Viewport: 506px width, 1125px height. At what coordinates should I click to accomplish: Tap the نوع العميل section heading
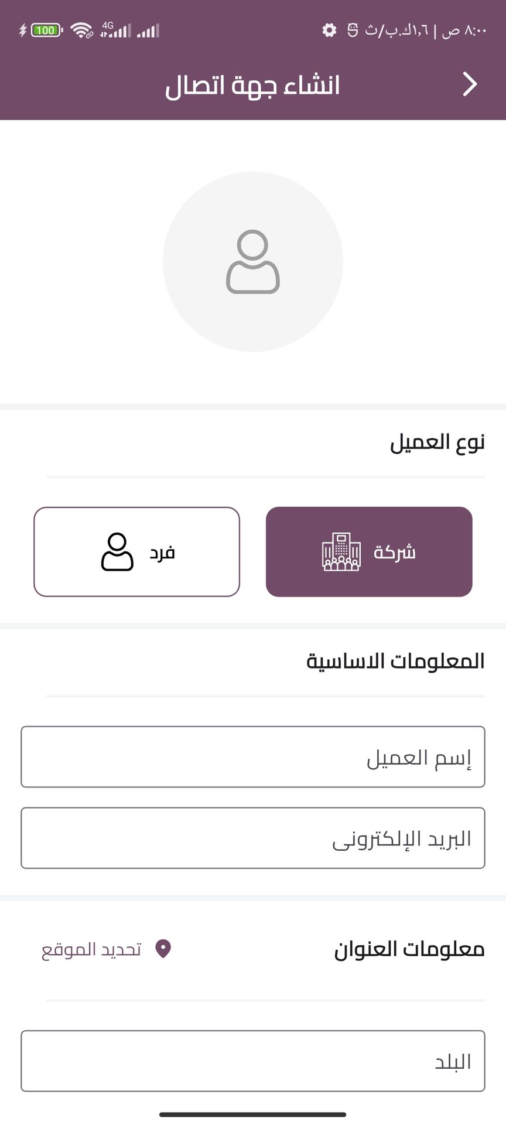point(437,442)
